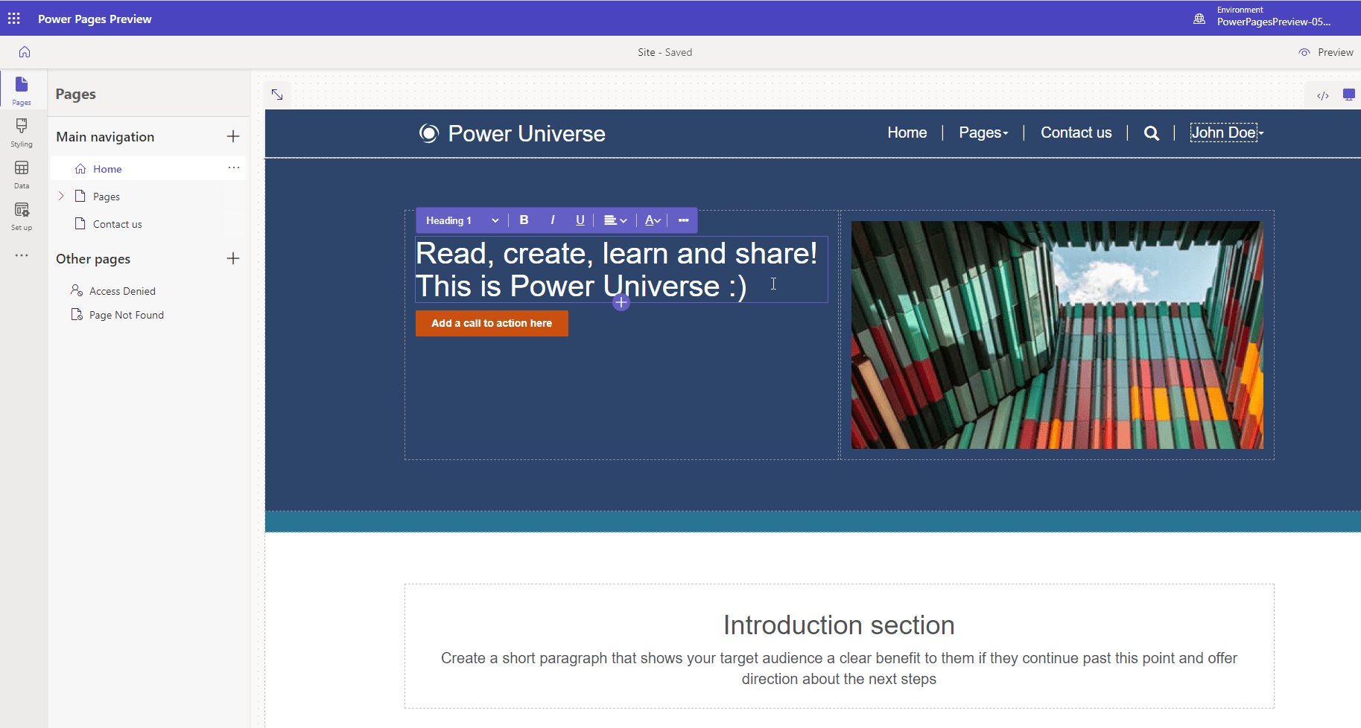Click the Add a call to action button
The image size is (1361, 728).
click(x=492, y=323)
